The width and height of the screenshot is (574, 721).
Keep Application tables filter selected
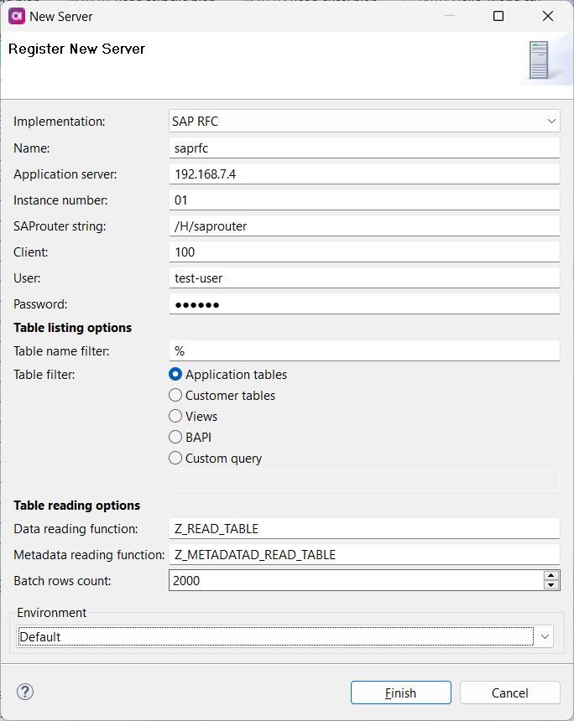click(175, 374)
